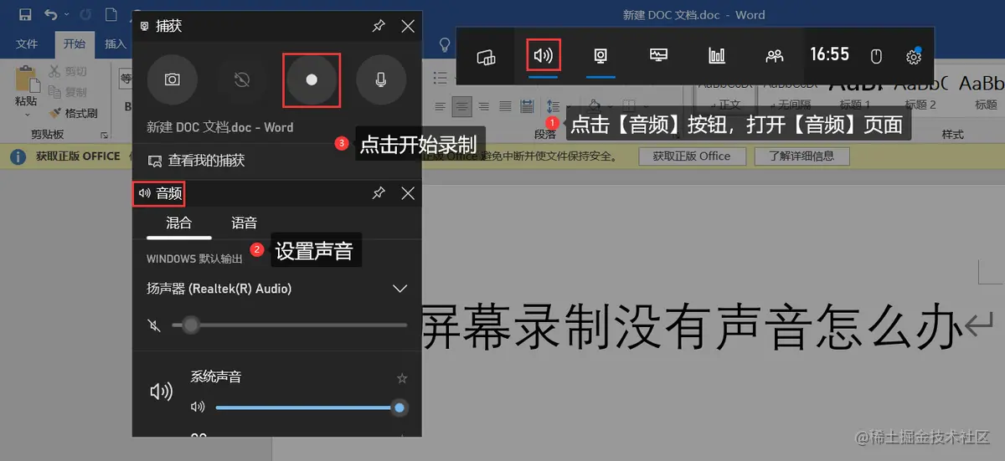This screenshot has width=1005, height=461.
Task: Click 获取正版 Office button in warning bar
Action: tap(692, 156)
